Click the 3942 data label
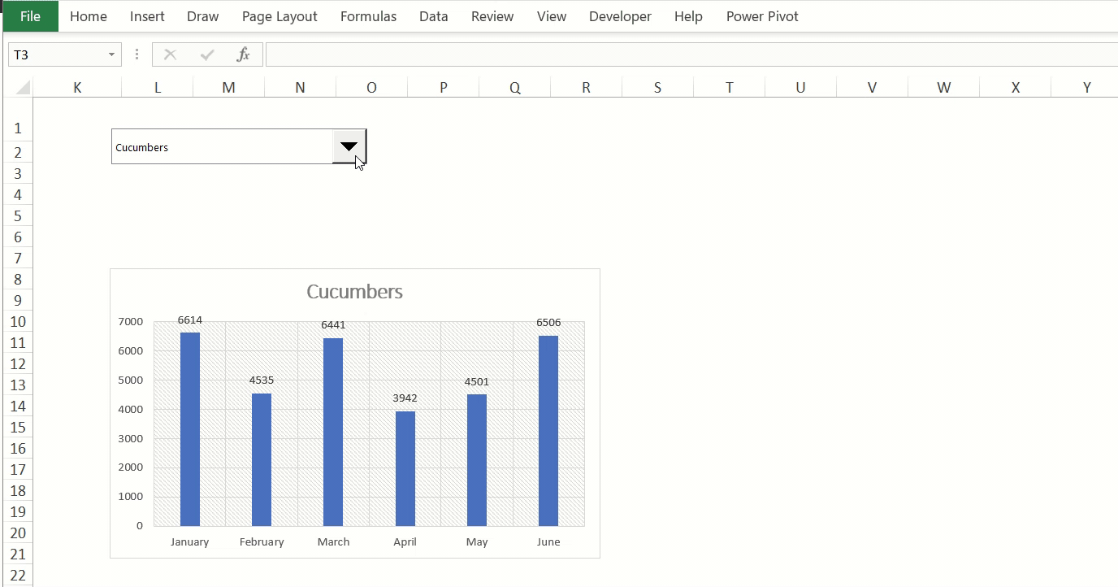Viewport: 1118px width, 587px height. (x=405, y=398)
